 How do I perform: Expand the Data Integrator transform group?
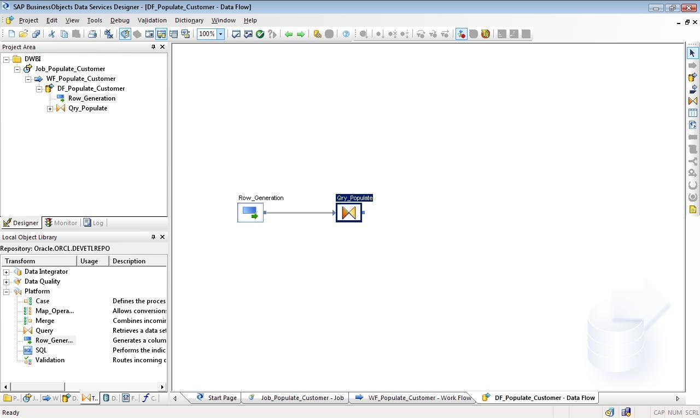[x=7, y=272]
